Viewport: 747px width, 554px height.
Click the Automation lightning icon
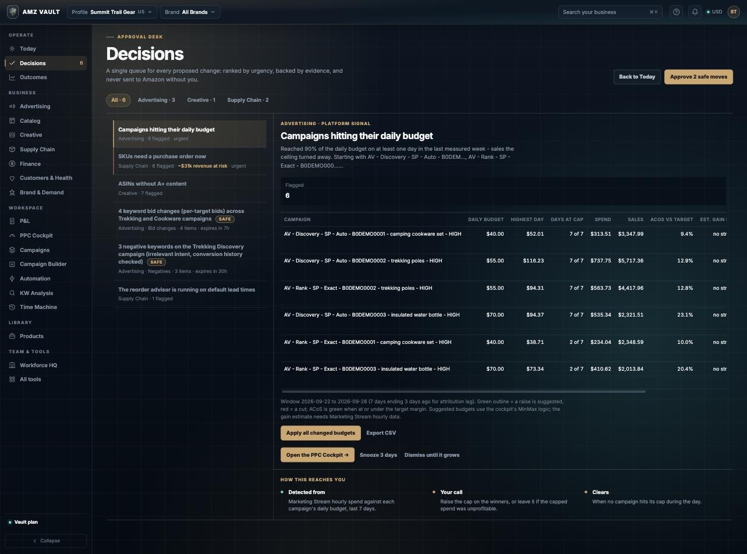(x=12, y=279)
